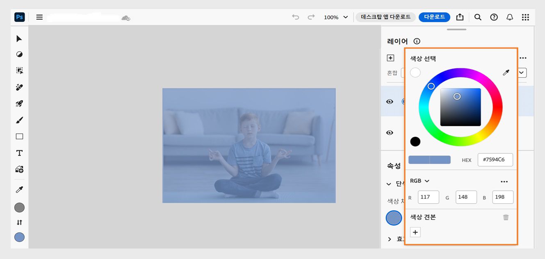Click the eyedropper in color picker
545x259 pixels.
506,73
